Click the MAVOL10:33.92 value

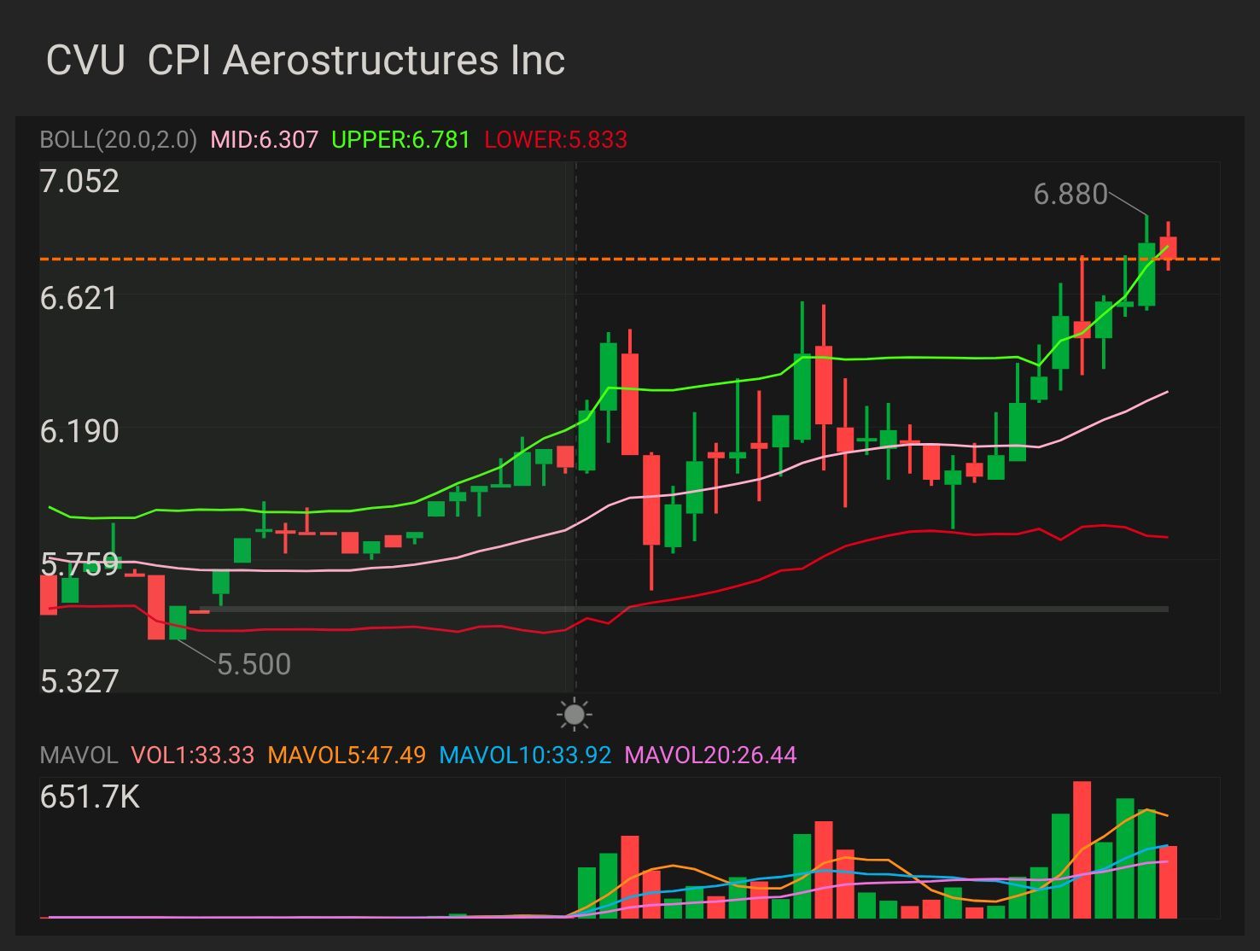pos(525,756)
